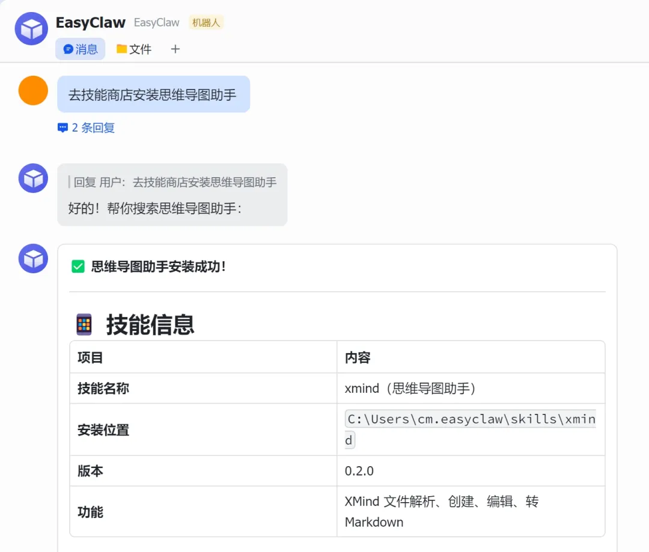Switch to the 消息 tab
This screenshot has height=552, width=649.
(x=81, y=49)
